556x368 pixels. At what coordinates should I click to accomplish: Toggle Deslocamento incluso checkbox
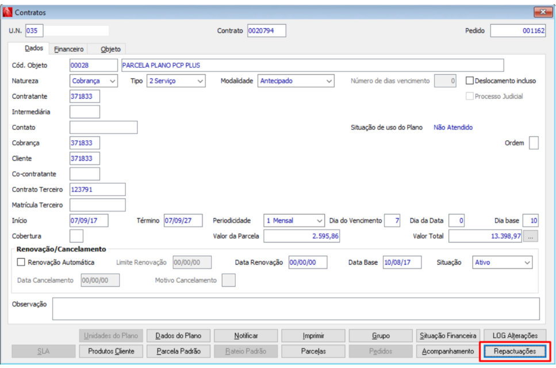(470, 81)
